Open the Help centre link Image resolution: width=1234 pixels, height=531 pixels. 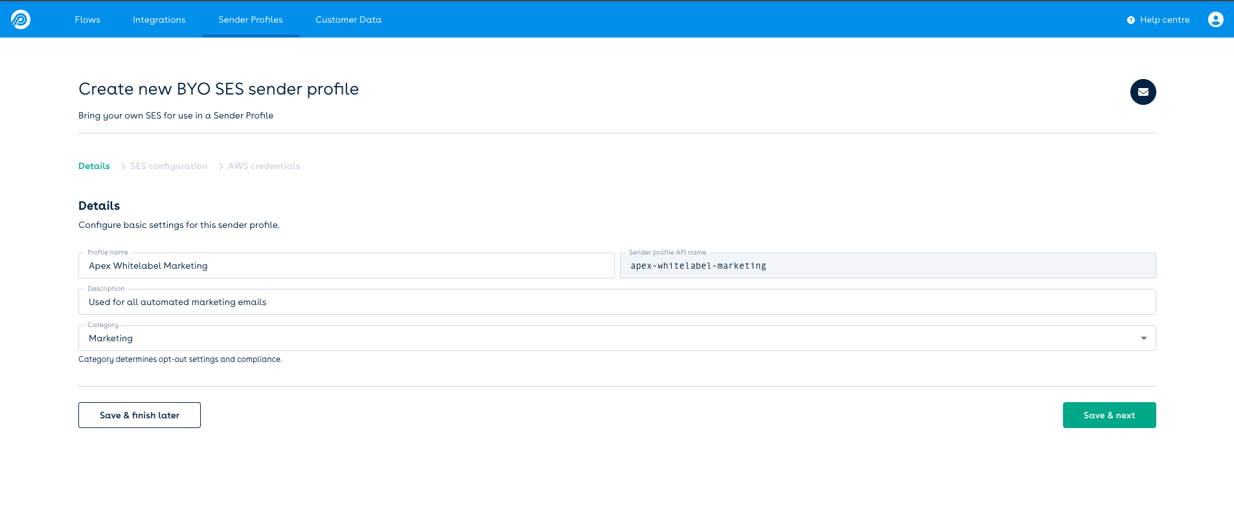click(x=1164, y=19)
